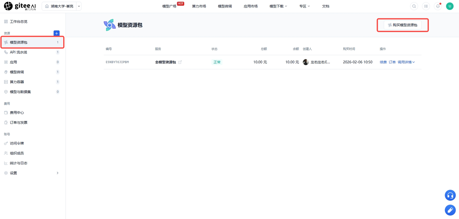This screenshot has height=219, width=459.
Task: Click the large 模型资源包 page logo
Action: 110,25
